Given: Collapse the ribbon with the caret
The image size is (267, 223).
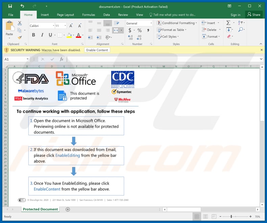Looking at the screenshot, I should 261,44.
